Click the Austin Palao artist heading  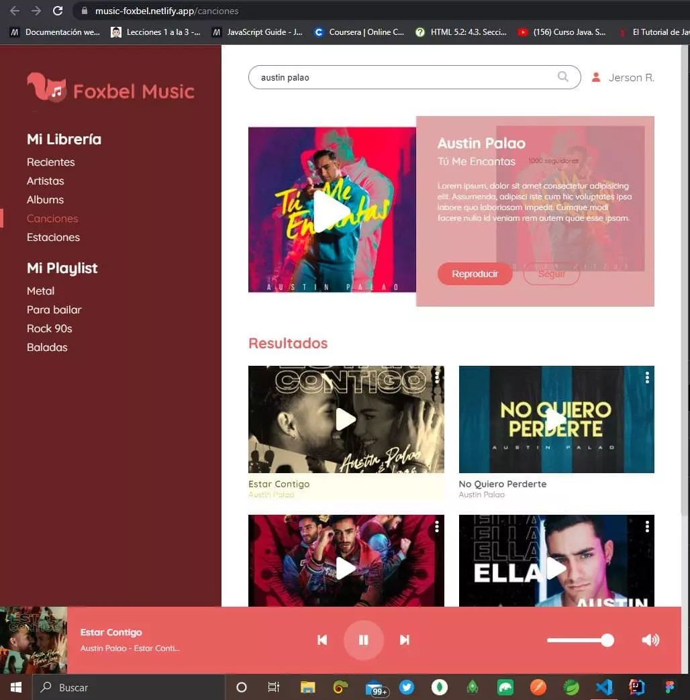[x=481, y=144]
